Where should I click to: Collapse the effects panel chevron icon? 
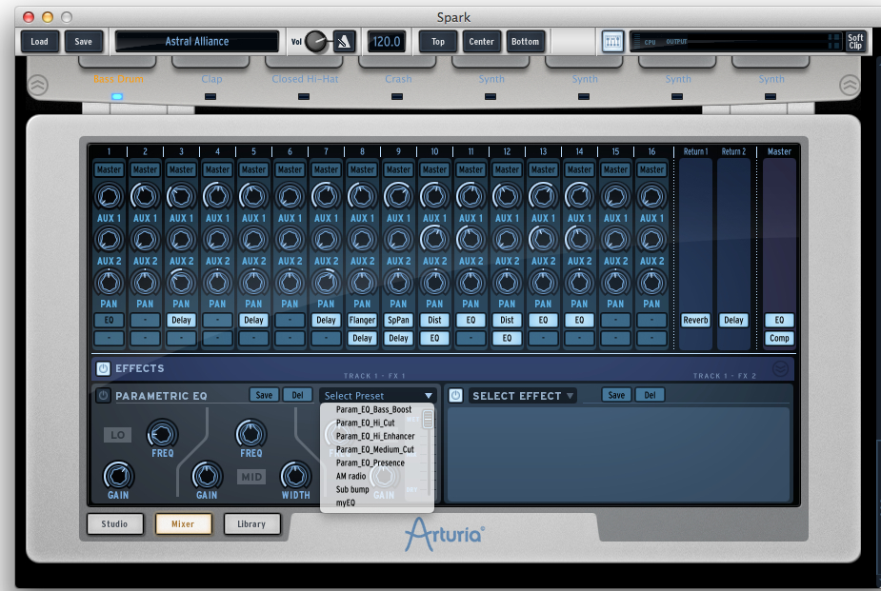[x=780, y=368]
